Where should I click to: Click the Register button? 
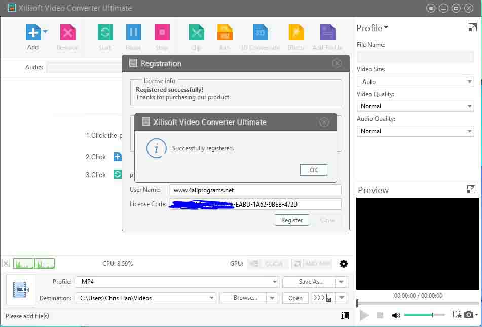point(292,220)
